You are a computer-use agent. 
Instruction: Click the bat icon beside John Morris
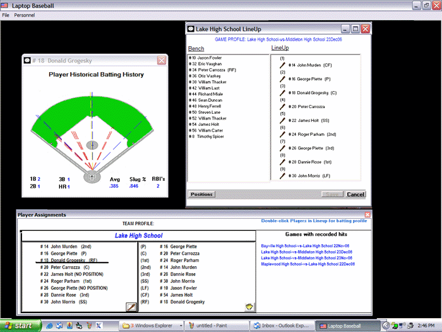pos(282,176)
